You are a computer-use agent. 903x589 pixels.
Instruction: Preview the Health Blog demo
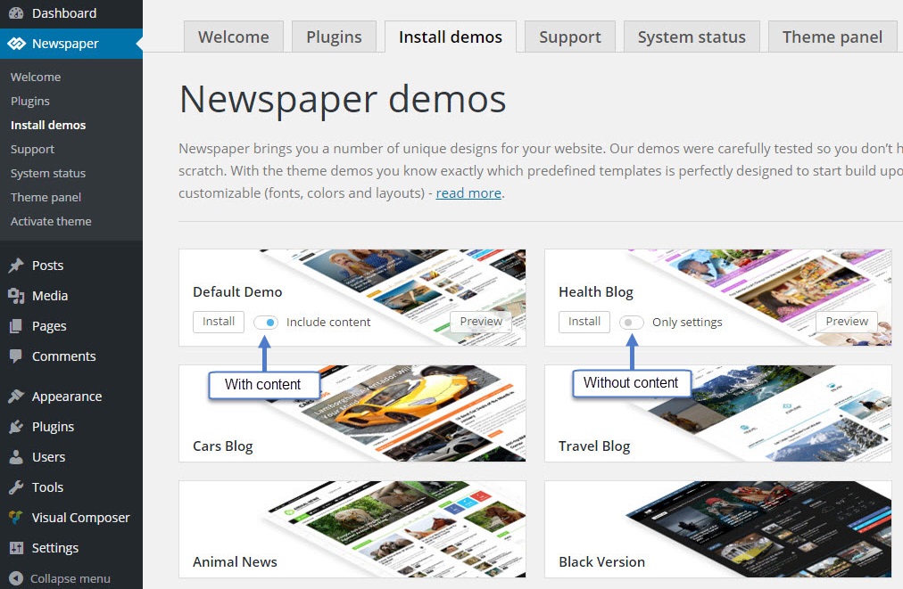click(847, 322)
